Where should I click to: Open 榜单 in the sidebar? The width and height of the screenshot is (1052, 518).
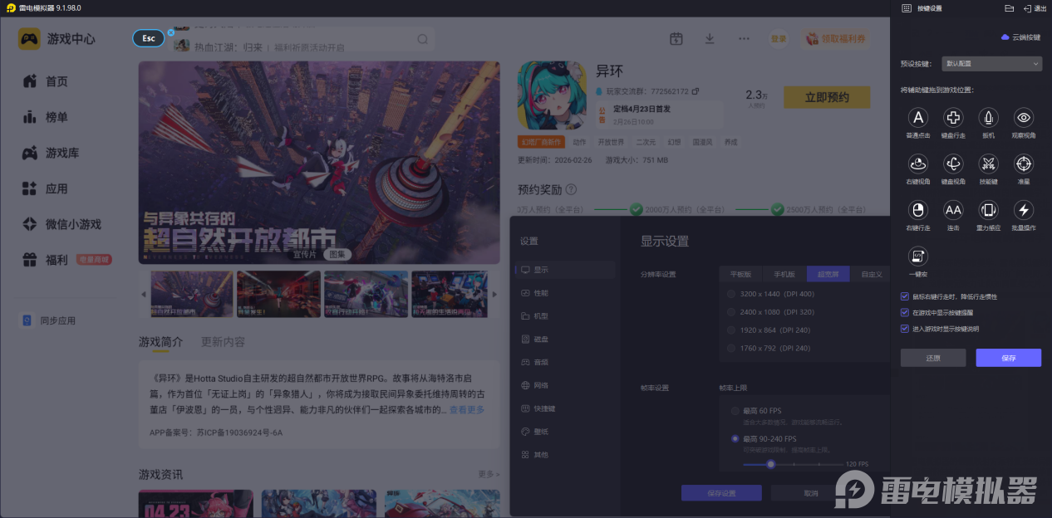click(x=57, y=117)
